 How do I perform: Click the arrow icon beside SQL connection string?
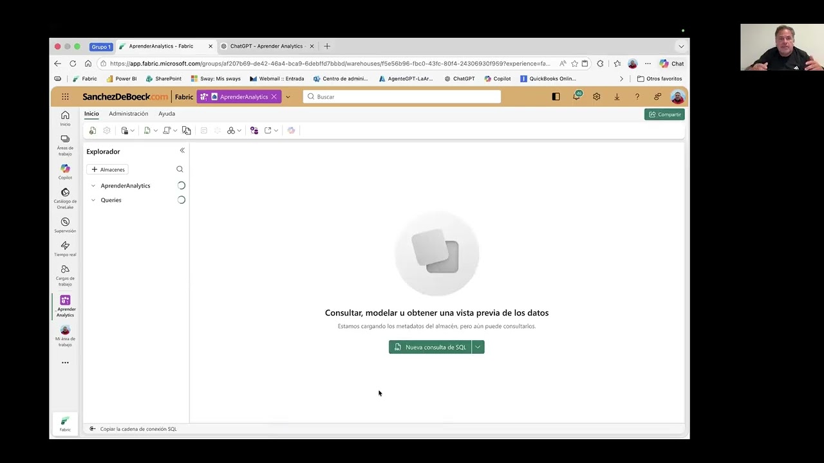93,429
